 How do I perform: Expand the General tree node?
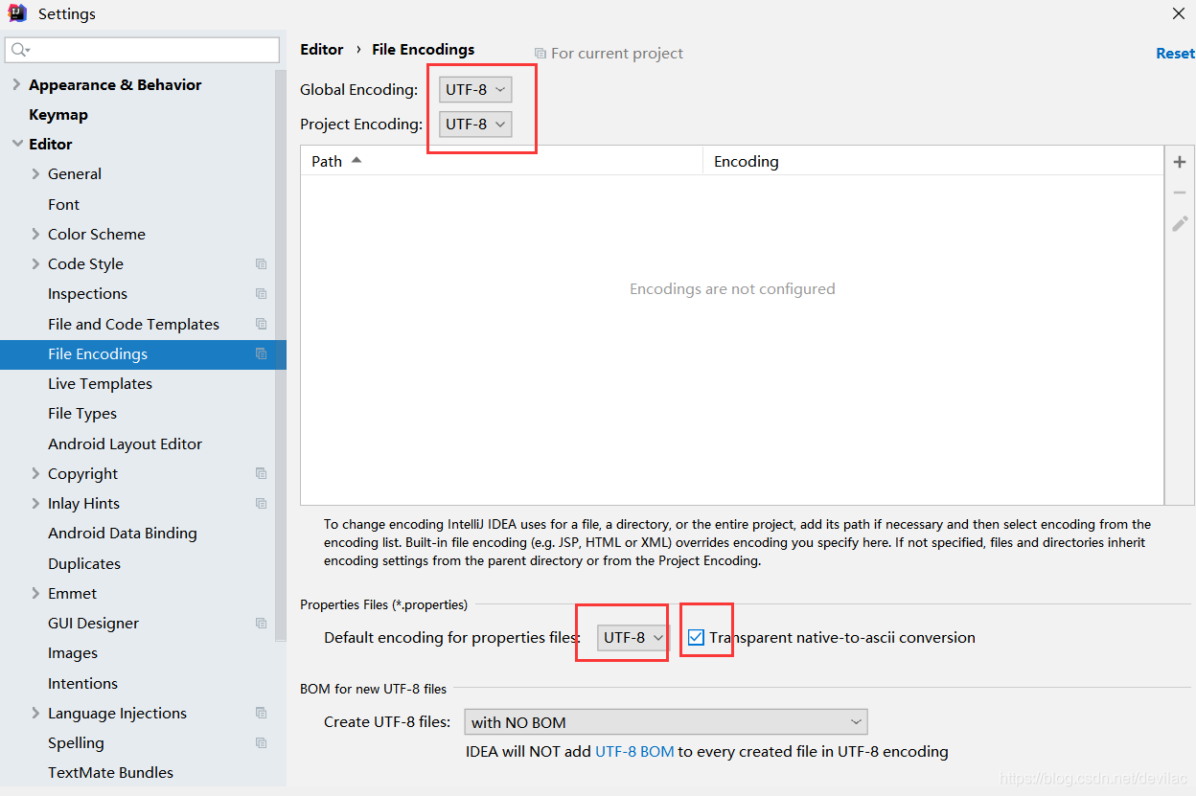click(35, 173)
